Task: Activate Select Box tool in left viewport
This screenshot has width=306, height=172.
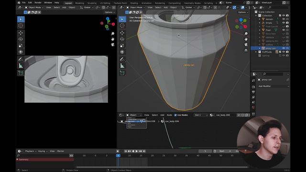Action: (21, 19)
